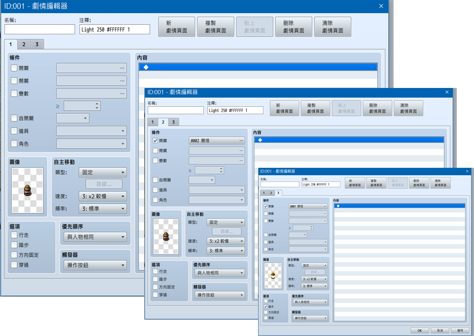Toggle the 穿過 option in the page 2 window
Image resolution: width=474 pixels, height=336 pixels.
pos(155,295)
